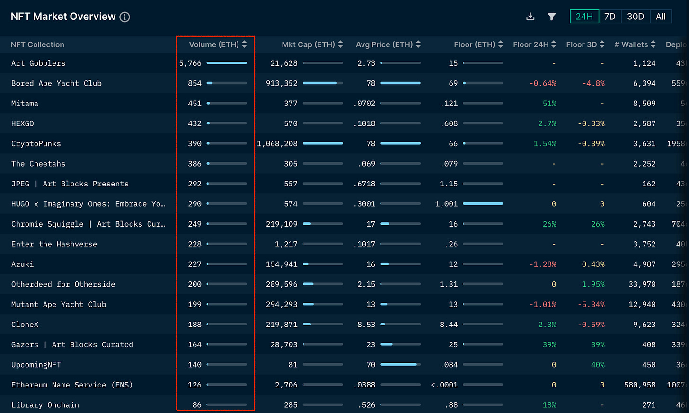Click the info icon next to NFT Market Overview
The height and width of the screenshot is (413, 689).
click(x=124, y=17)
